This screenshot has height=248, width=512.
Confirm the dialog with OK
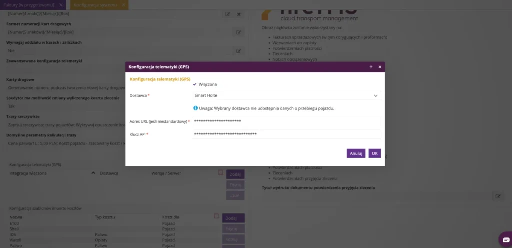coord(374,153)
